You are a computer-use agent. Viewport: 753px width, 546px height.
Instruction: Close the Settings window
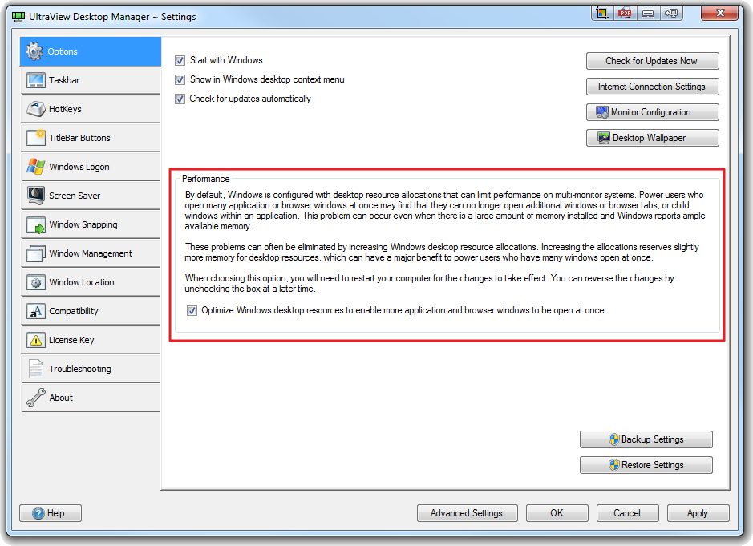pos(719,13)
